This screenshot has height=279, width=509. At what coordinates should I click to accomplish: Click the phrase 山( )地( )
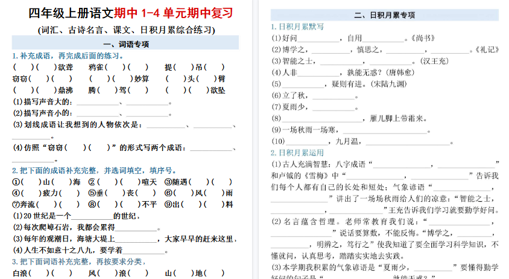tap(195, 274)
